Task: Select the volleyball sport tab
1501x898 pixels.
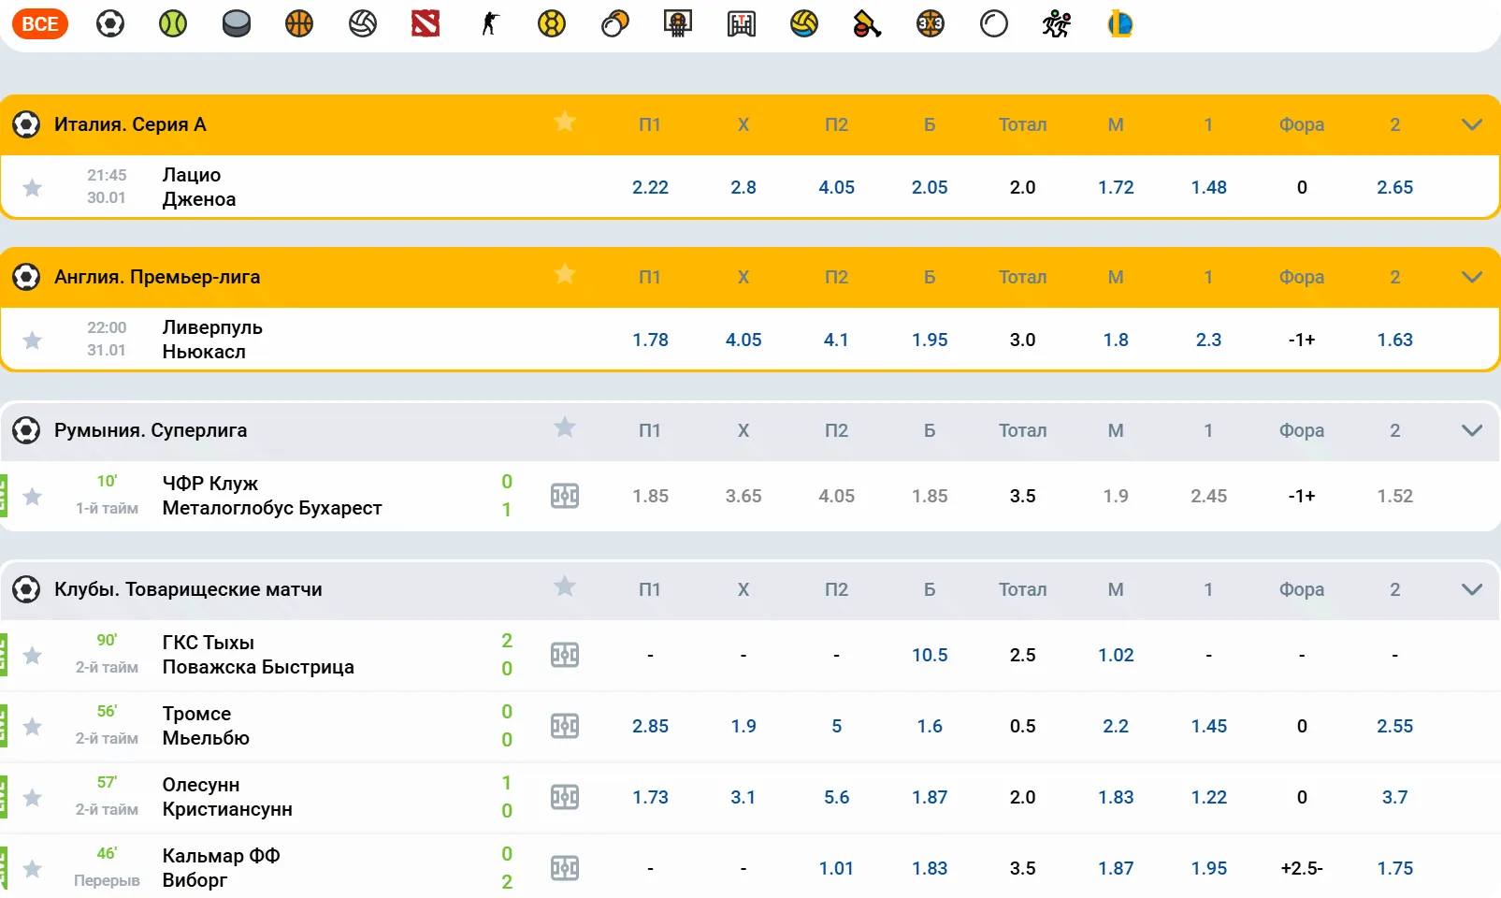Action: pos(363,23)
